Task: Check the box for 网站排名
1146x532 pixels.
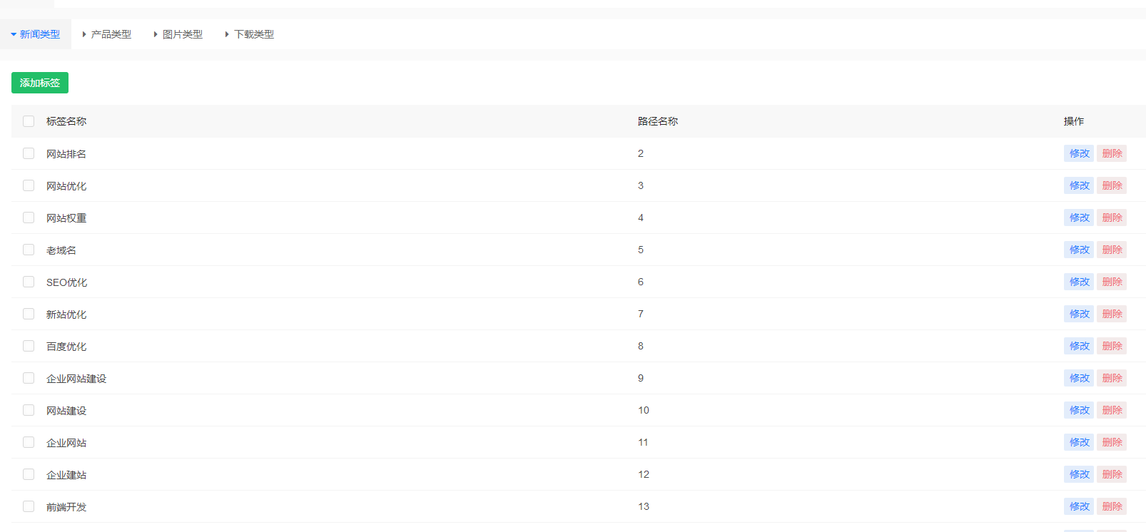Action: [x=29, y=153]
